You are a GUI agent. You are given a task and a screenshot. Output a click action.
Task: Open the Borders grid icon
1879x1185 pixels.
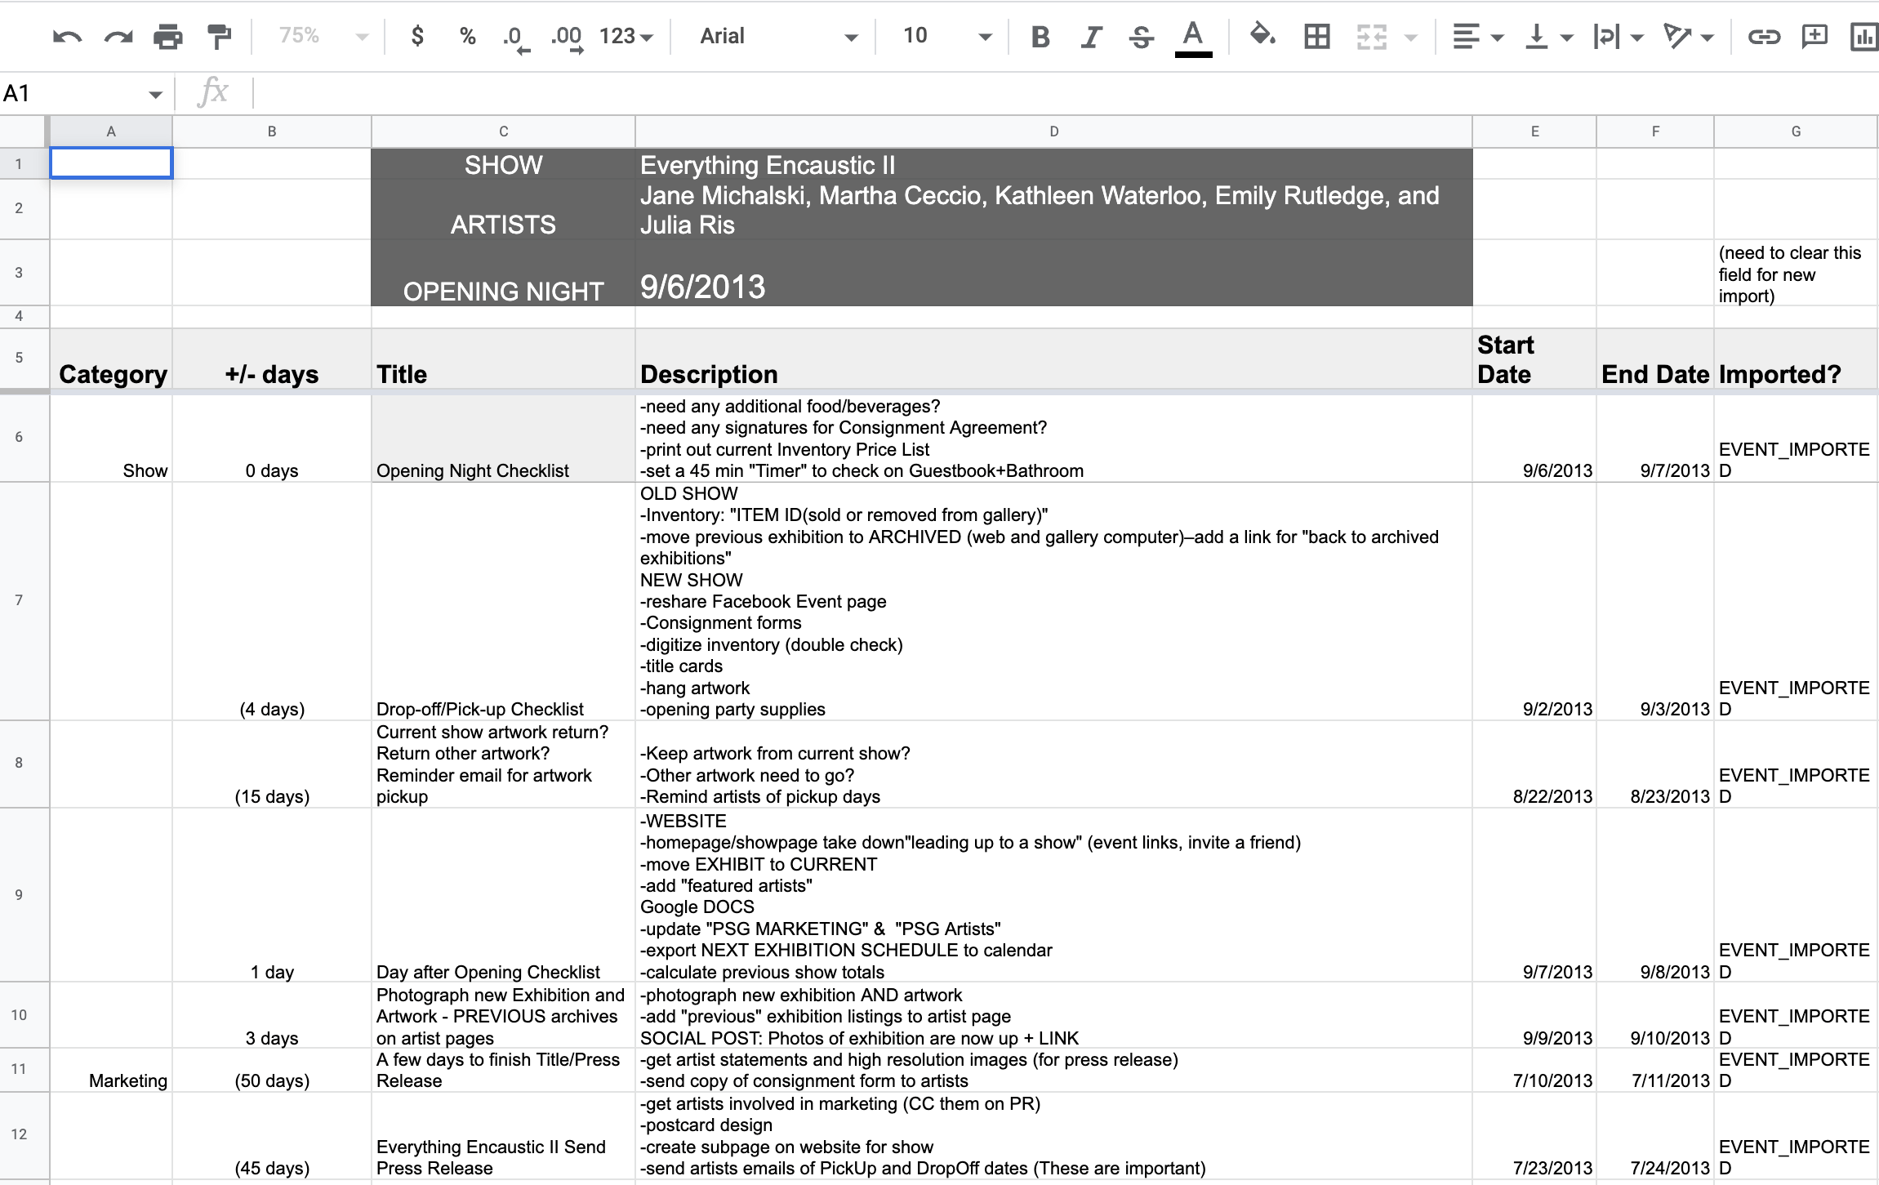pos(1316,37)
